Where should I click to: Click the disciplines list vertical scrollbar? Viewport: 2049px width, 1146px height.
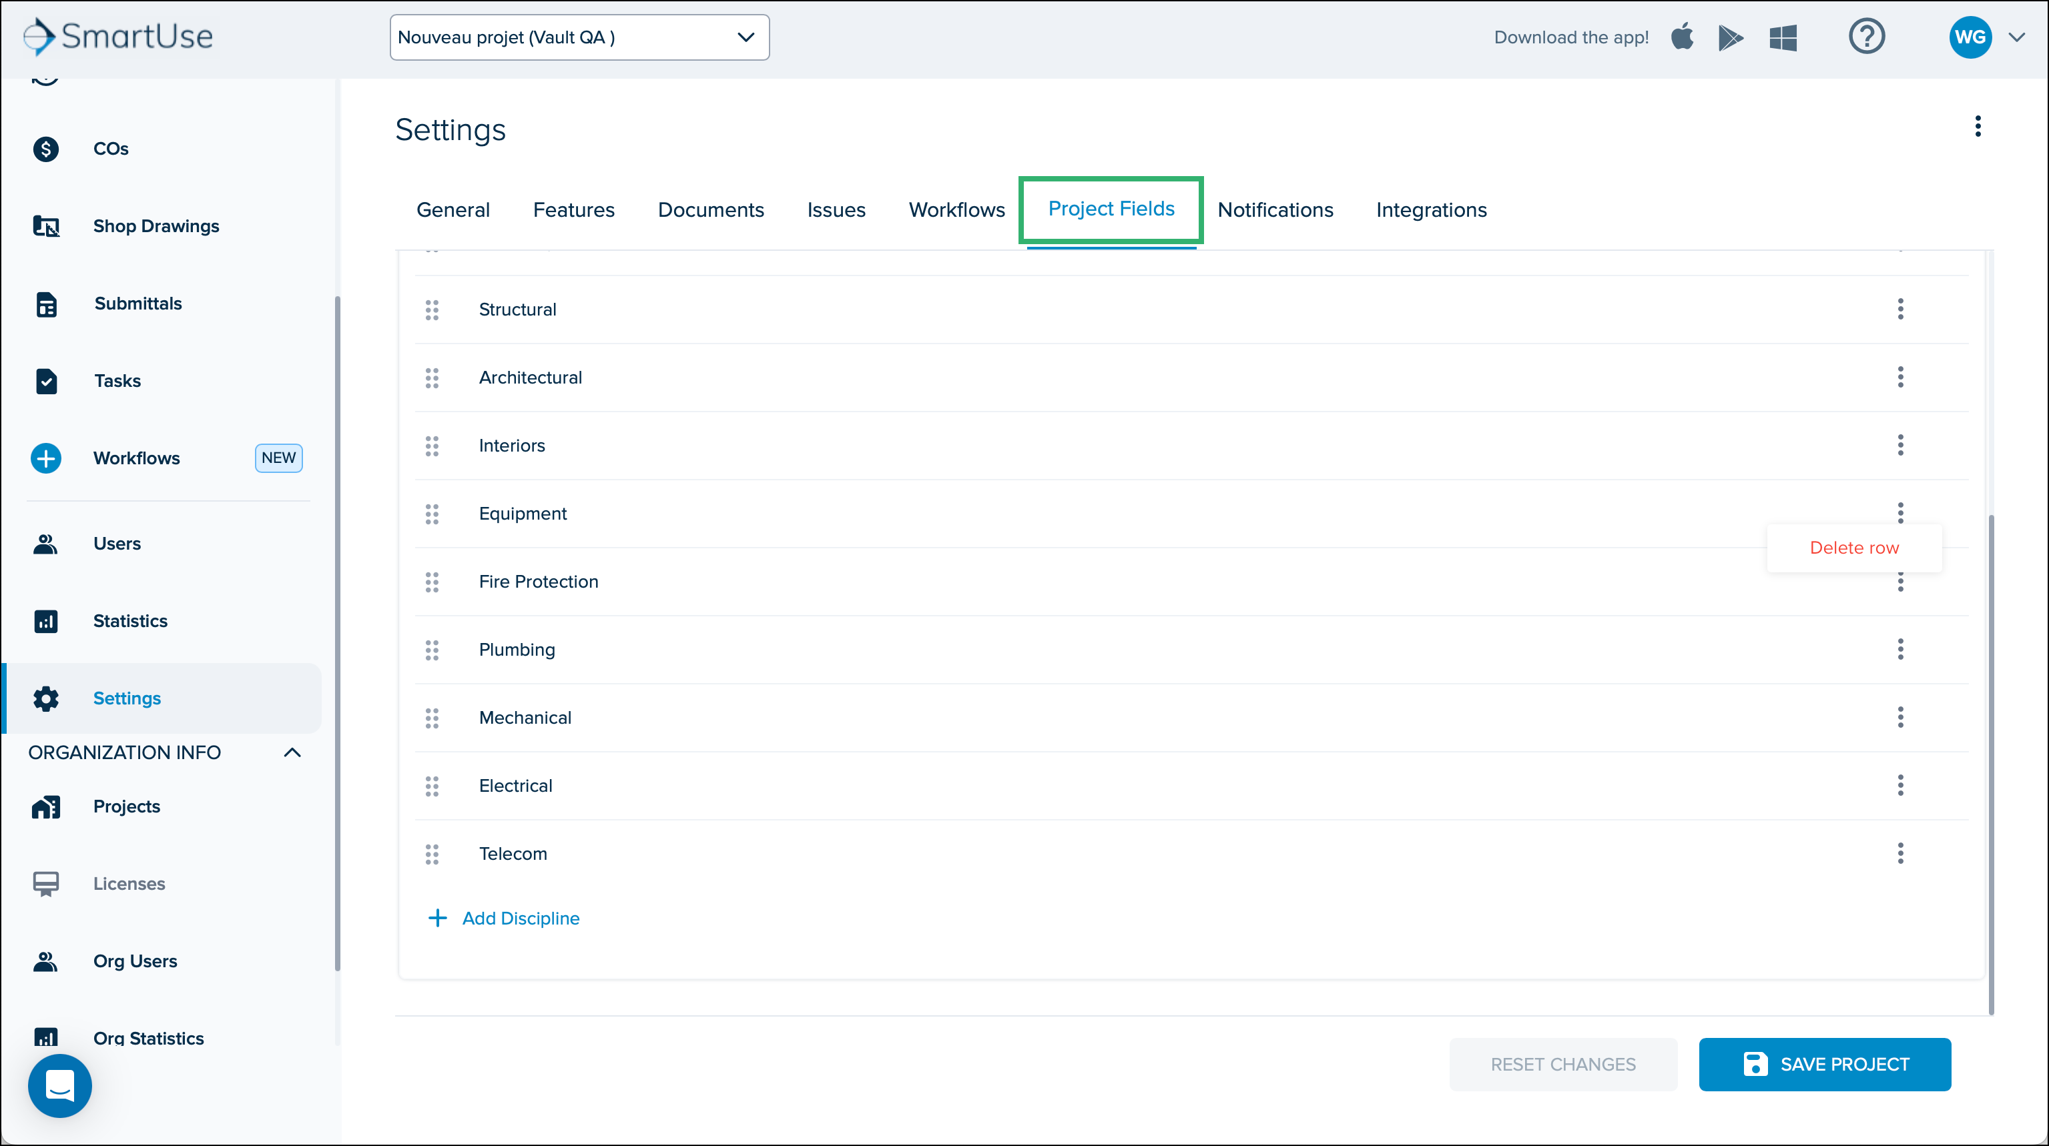pos(1991,763)
